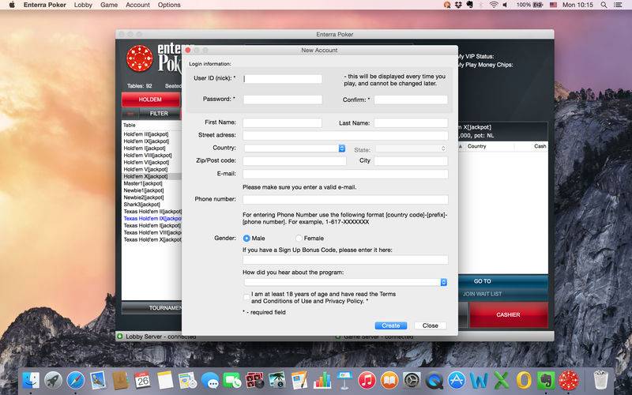Select Female gender radio button
This screenshot has height=395, width=632.
click(299, 239)
